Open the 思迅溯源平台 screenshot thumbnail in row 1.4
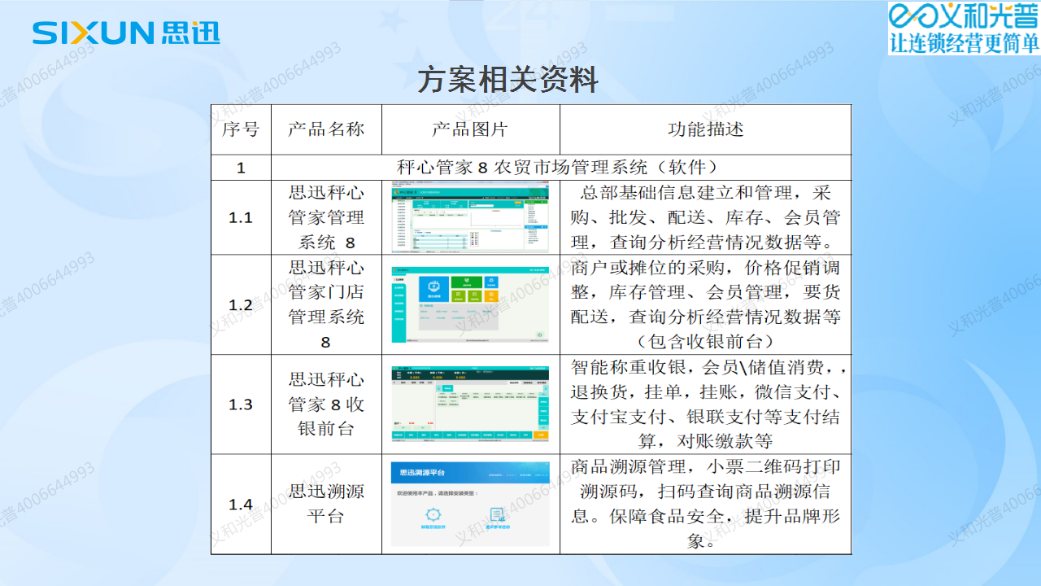Viewport: 1041px width, 586px height. [x=470, y=505]
